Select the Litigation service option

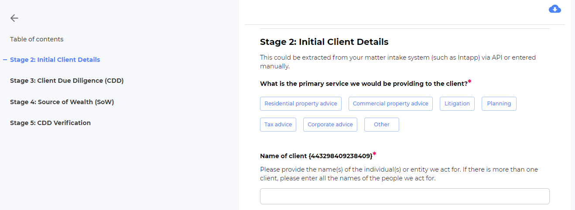pos(457,104)
